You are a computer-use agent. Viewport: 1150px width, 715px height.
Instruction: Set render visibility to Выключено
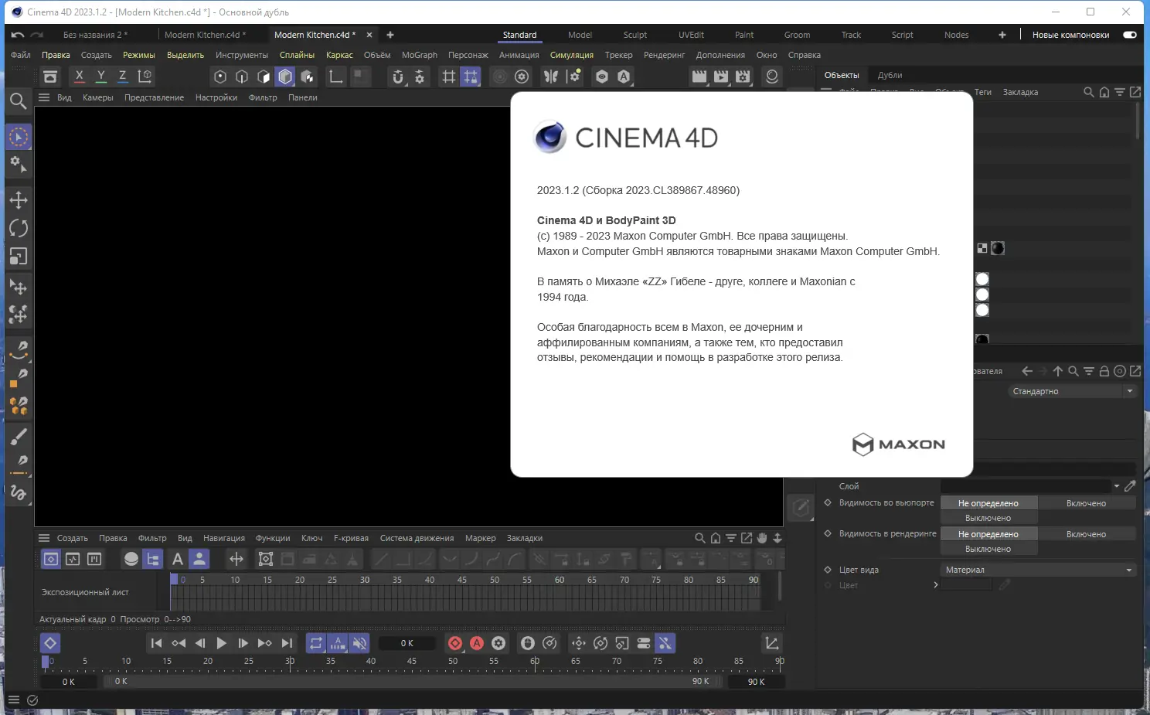click(988, 549)
